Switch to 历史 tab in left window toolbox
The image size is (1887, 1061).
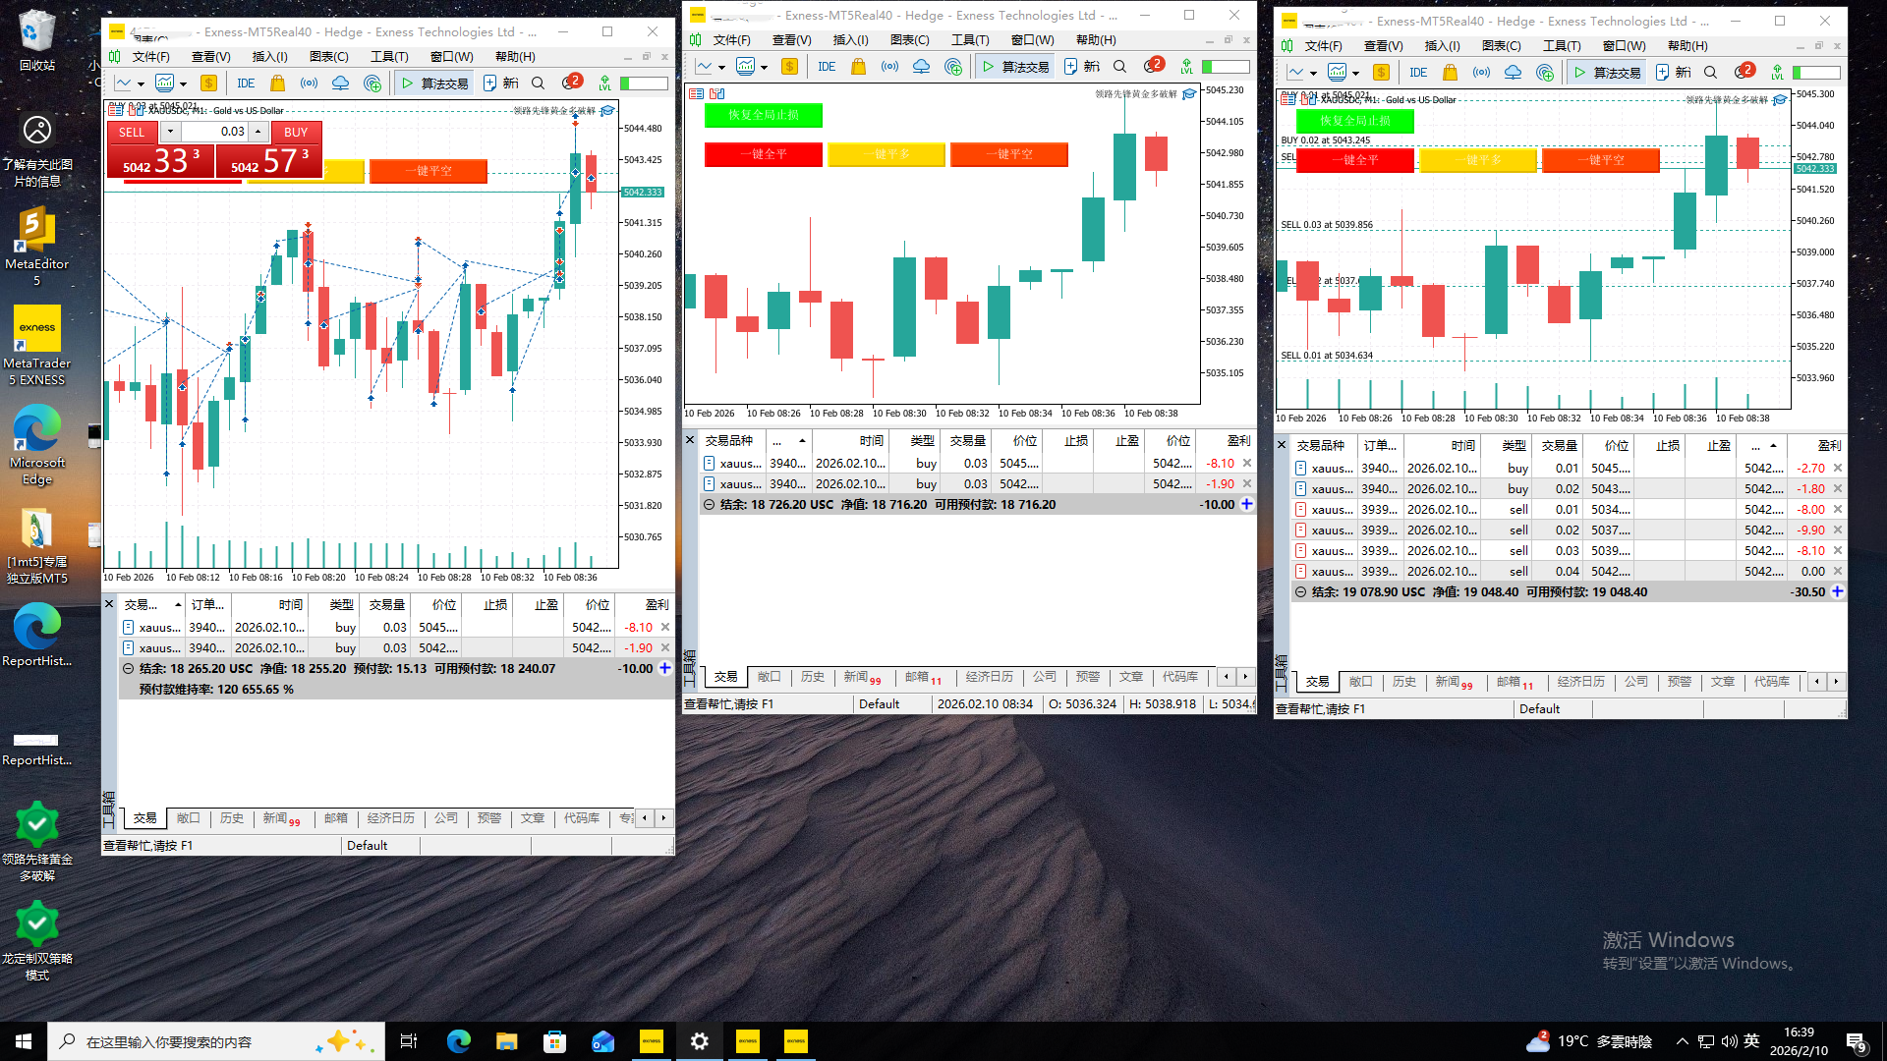click(232, 818)
